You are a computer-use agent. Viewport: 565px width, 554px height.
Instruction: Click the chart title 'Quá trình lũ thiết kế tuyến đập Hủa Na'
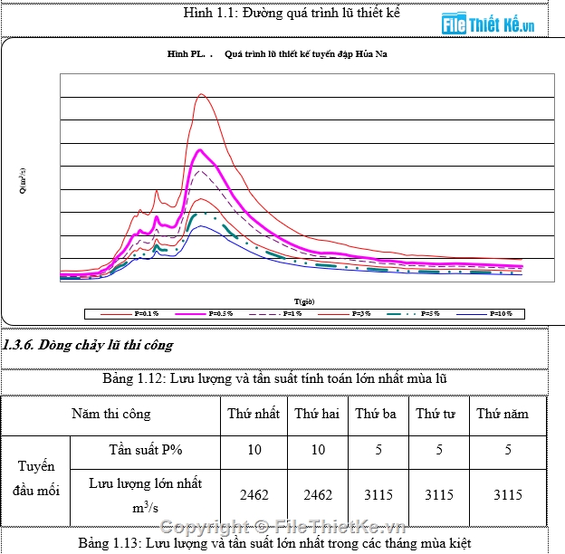[305, 54]
